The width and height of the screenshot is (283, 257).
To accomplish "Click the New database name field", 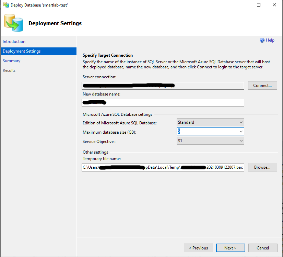I will tap(163, 103).
